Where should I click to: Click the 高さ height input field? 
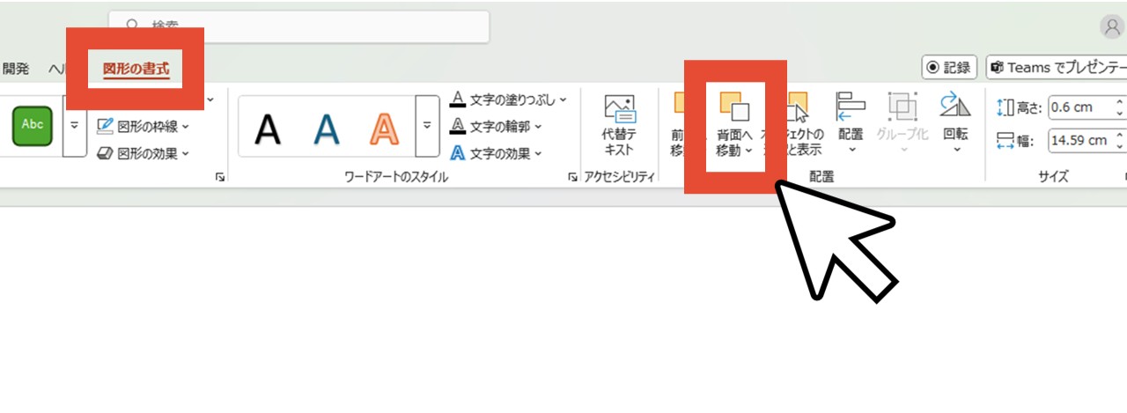1087,107
